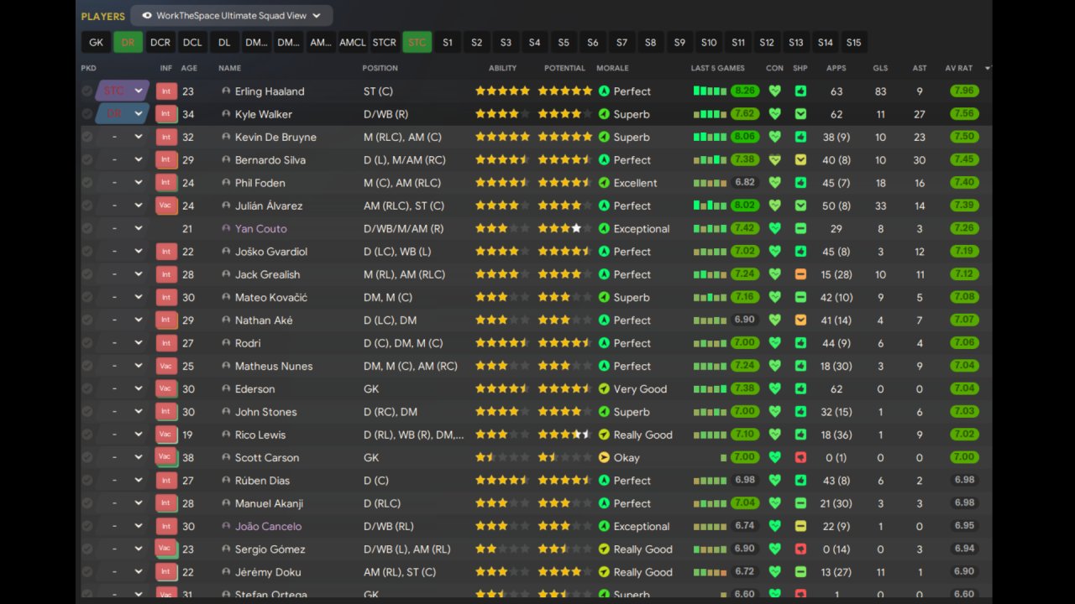Image resolution: width=1075 pixels, height=604 pixels.
Task: Toggle the picked checkmark for John Stones
Action: tap(87, 412)
